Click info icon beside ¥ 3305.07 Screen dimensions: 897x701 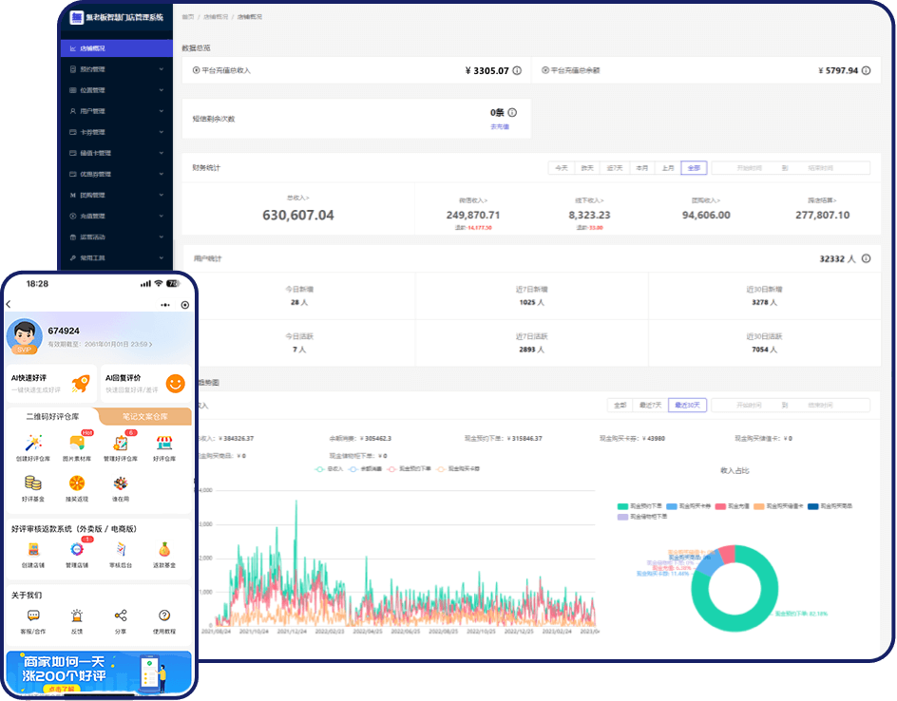[517, 70]
